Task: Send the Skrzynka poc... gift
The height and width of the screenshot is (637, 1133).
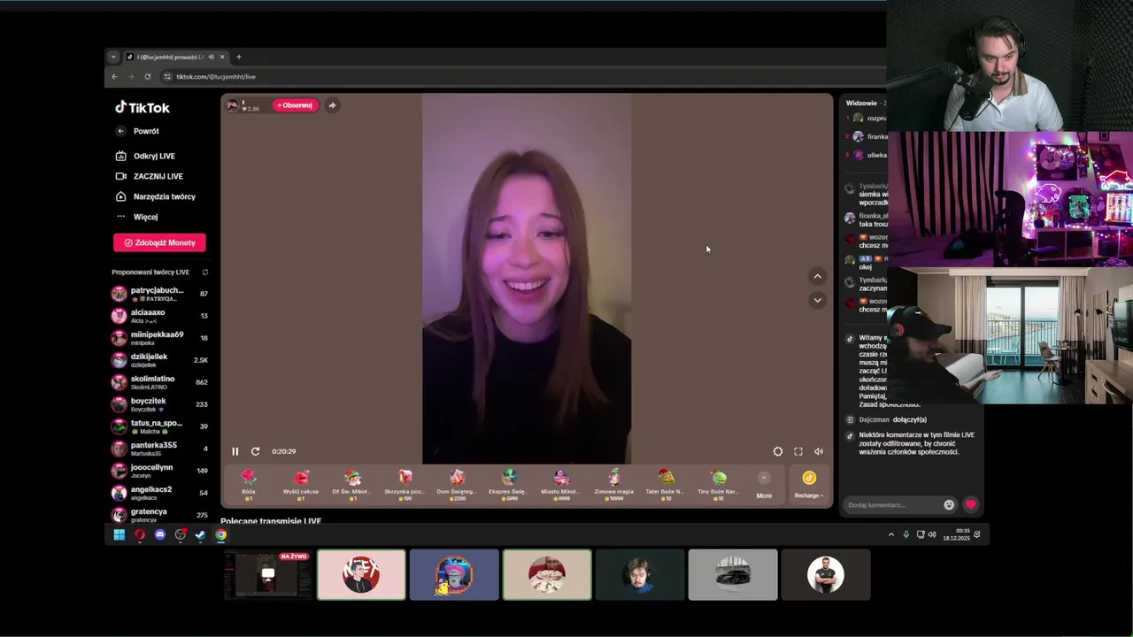Action: tap(405, 485)
